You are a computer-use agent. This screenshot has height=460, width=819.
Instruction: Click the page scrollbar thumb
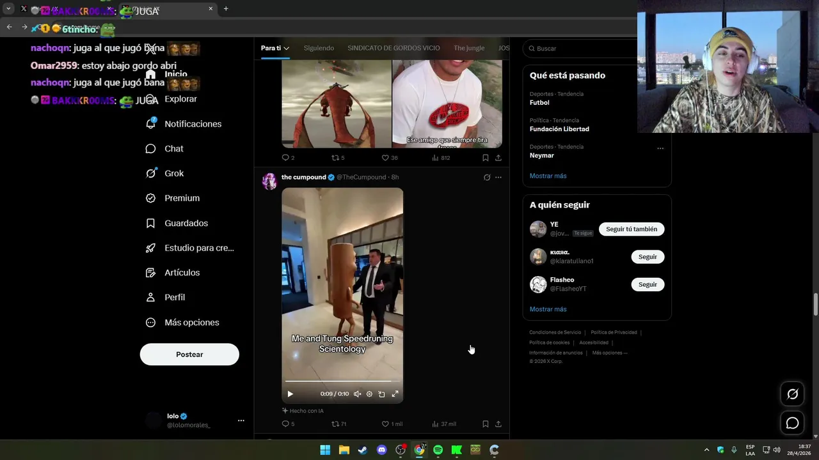[816, 305]
